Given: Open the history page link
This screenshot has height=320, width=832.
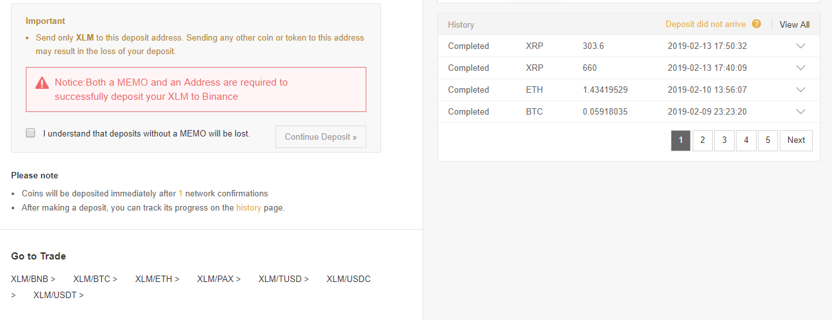Looking at the screenshot, I should coord(248,208).
